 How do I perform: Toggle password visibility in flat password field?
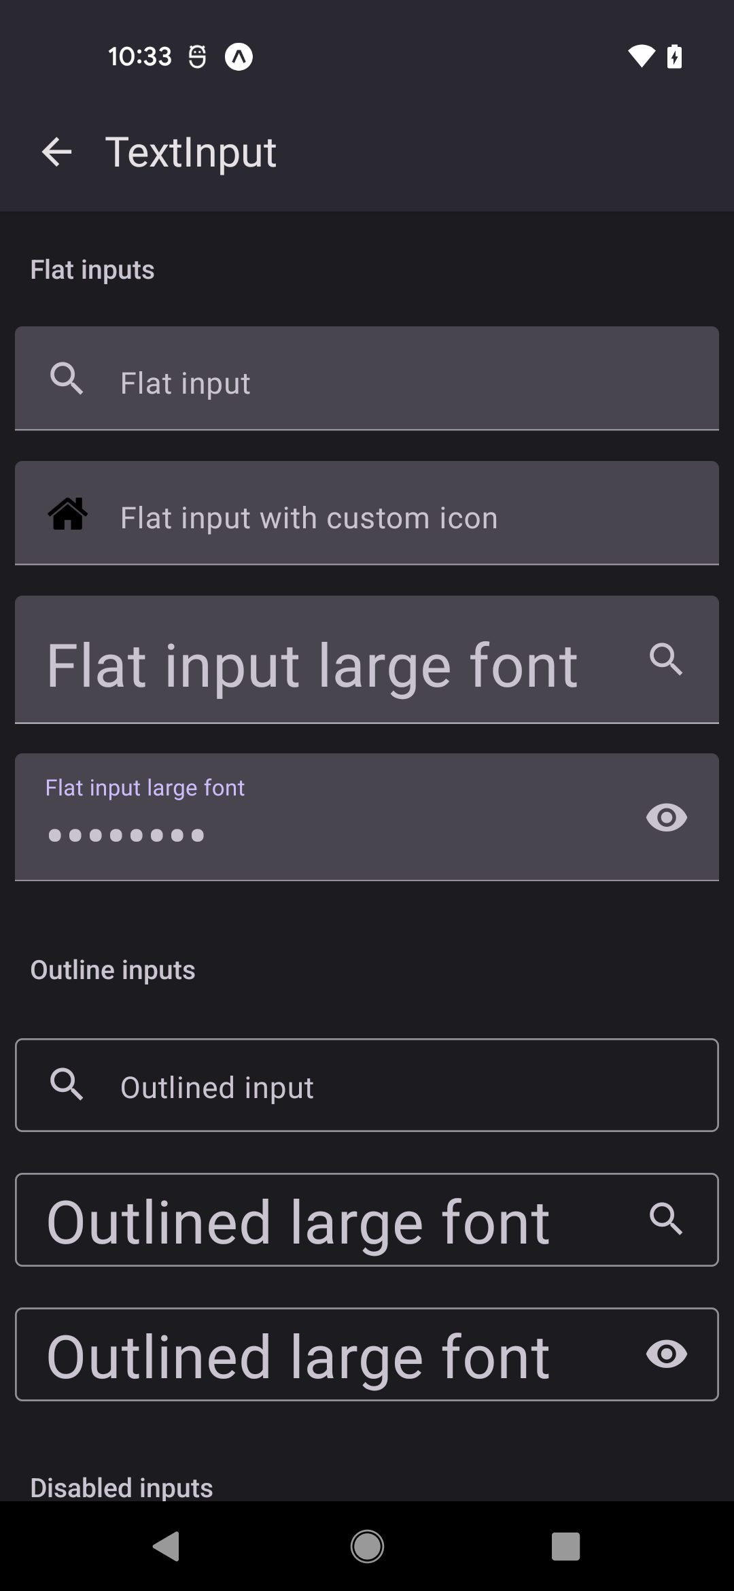666,817
